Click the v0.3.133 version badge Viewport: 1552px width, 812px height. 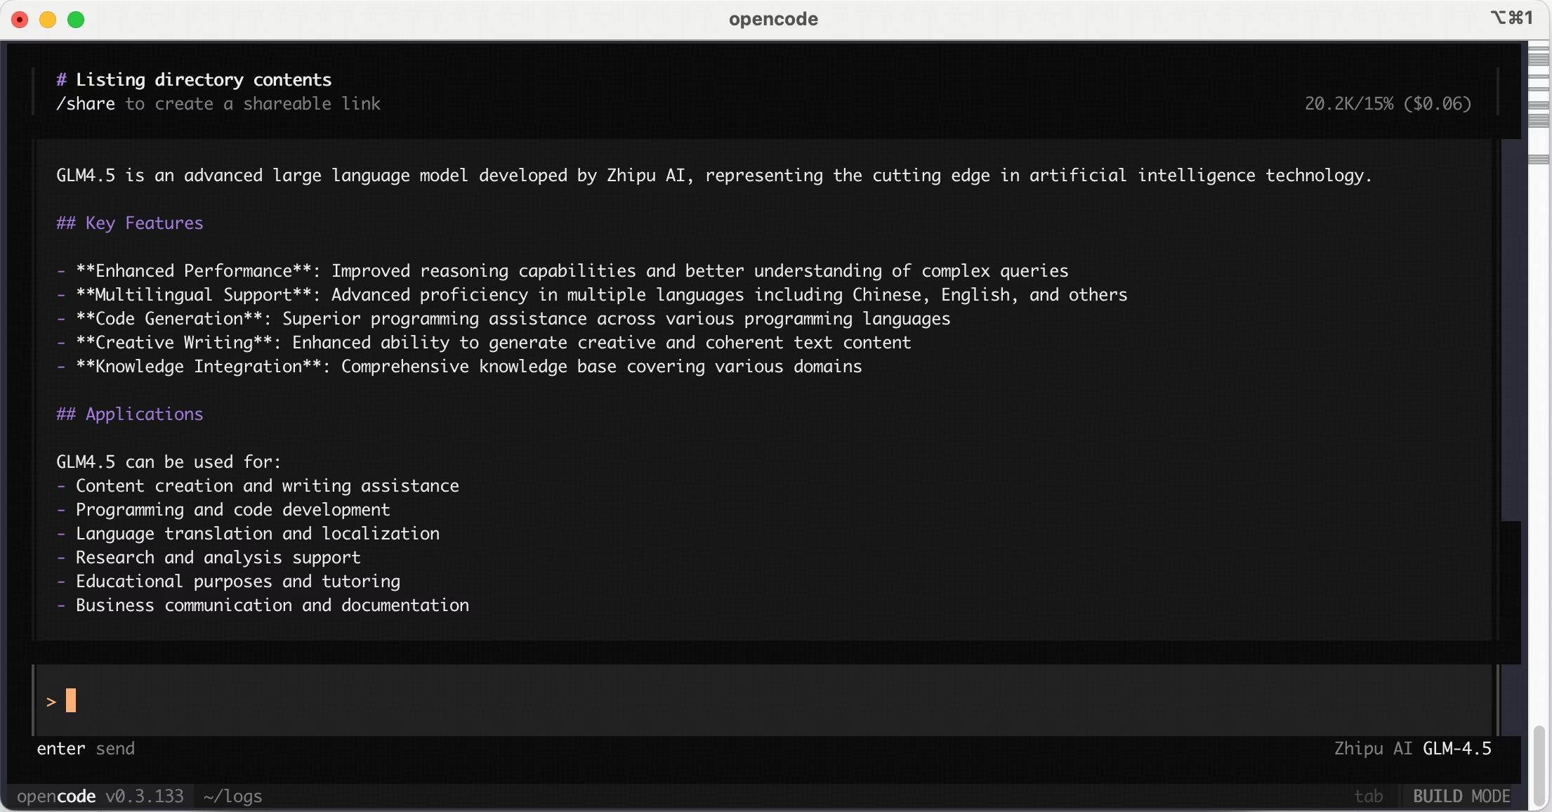pos(145,797)
